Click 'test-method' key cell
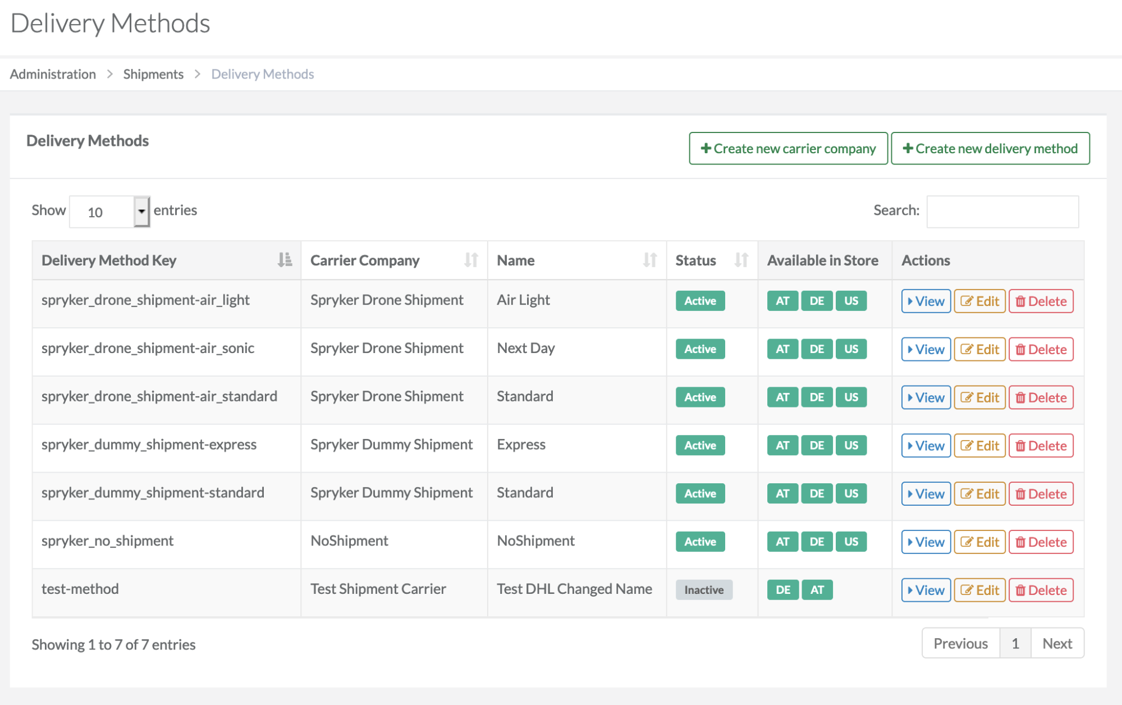This screenshot has height=705, width=1122. pyautogui.click(x=167, y=593)
